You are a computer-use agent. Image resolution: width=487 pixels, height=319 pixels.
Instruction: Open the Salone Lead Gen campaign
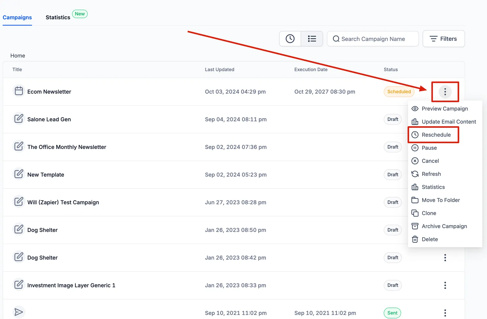pyautogui.click(x=49, y=119)
